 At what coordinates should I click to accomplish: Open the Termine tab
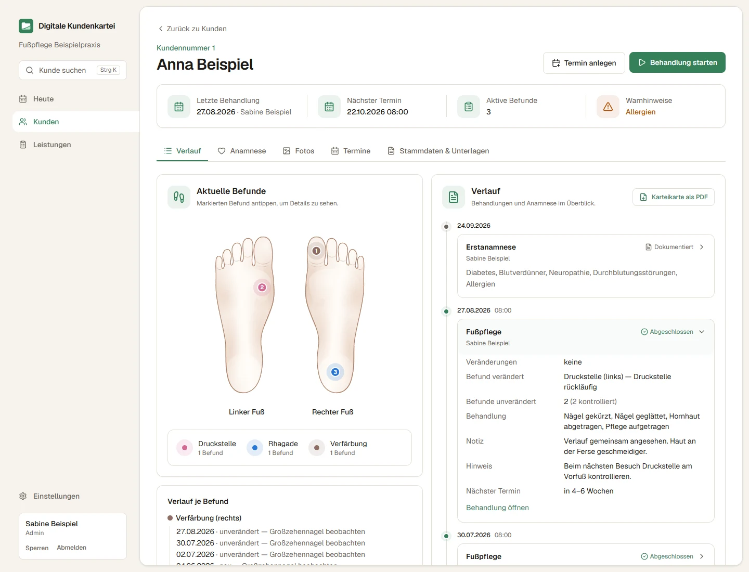pyautogui.click(x=351, y=151)
